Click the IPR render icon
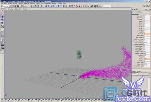The height and width of the screenshot is (102, 151). (x=95, y=6)
